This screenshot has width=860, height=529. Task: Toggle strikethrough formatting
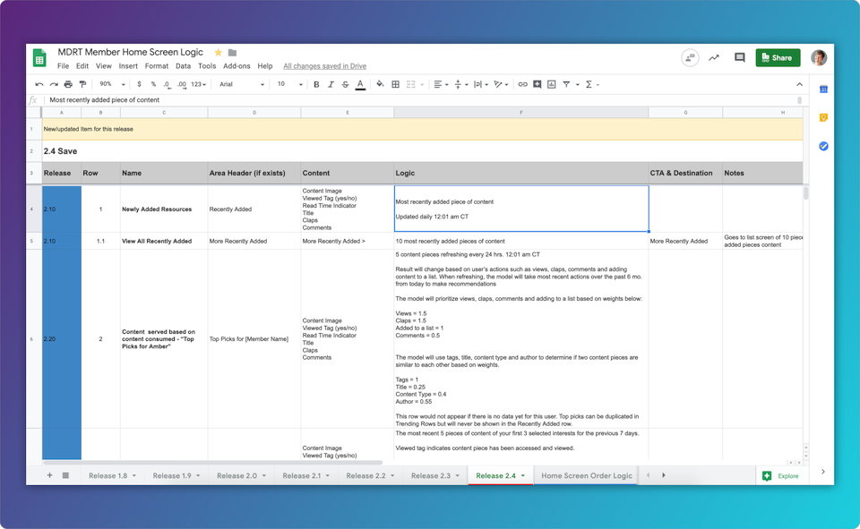[x=345, y=84]
